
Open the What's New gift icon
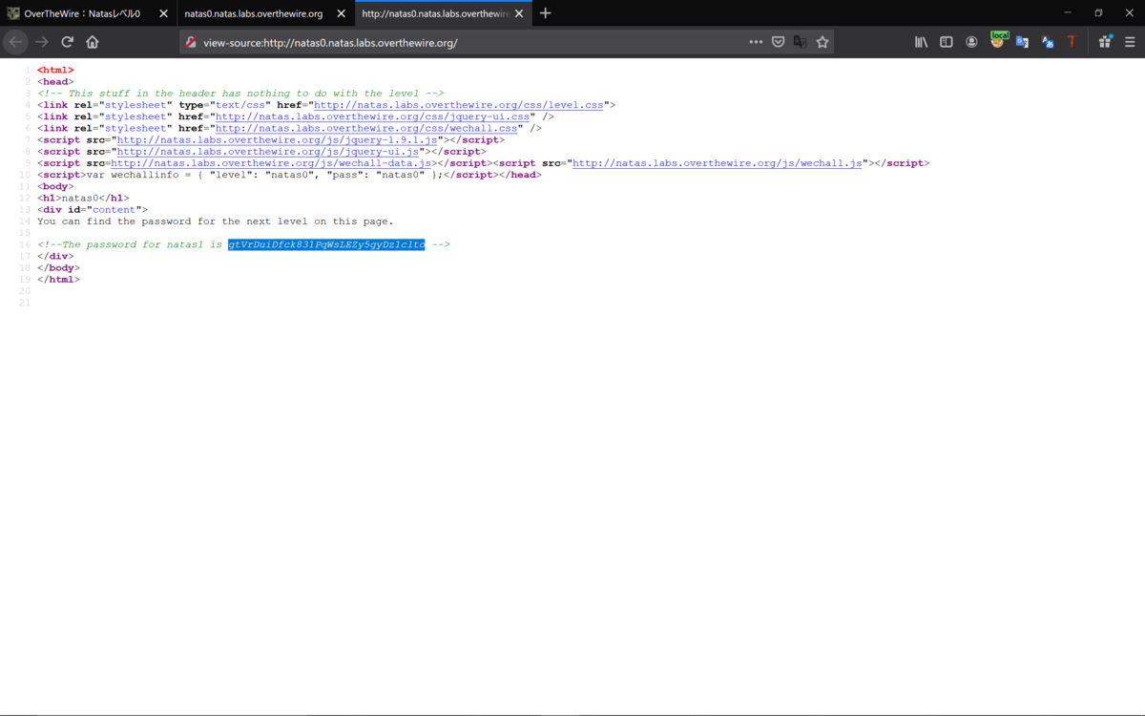(x=1105, y=41)
